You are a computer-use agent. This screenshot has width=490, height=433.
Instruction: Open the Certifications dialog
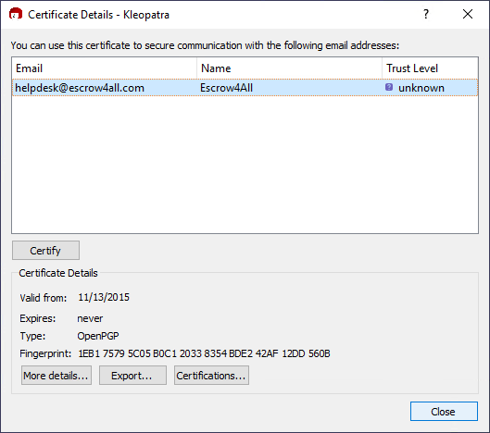point(211,376)
